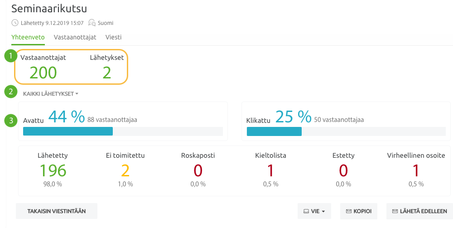Click the Estetty value 0
453x228 pixels.
[343, 170]
